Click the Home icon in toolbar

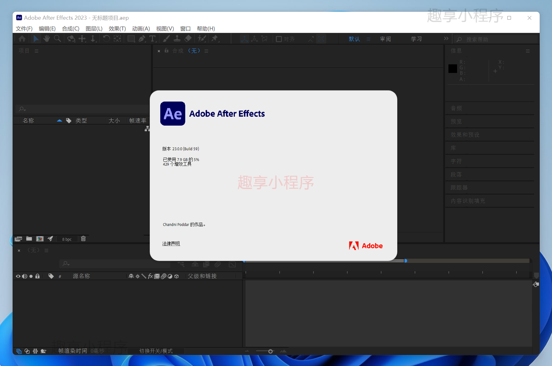[x=22, y=39]
